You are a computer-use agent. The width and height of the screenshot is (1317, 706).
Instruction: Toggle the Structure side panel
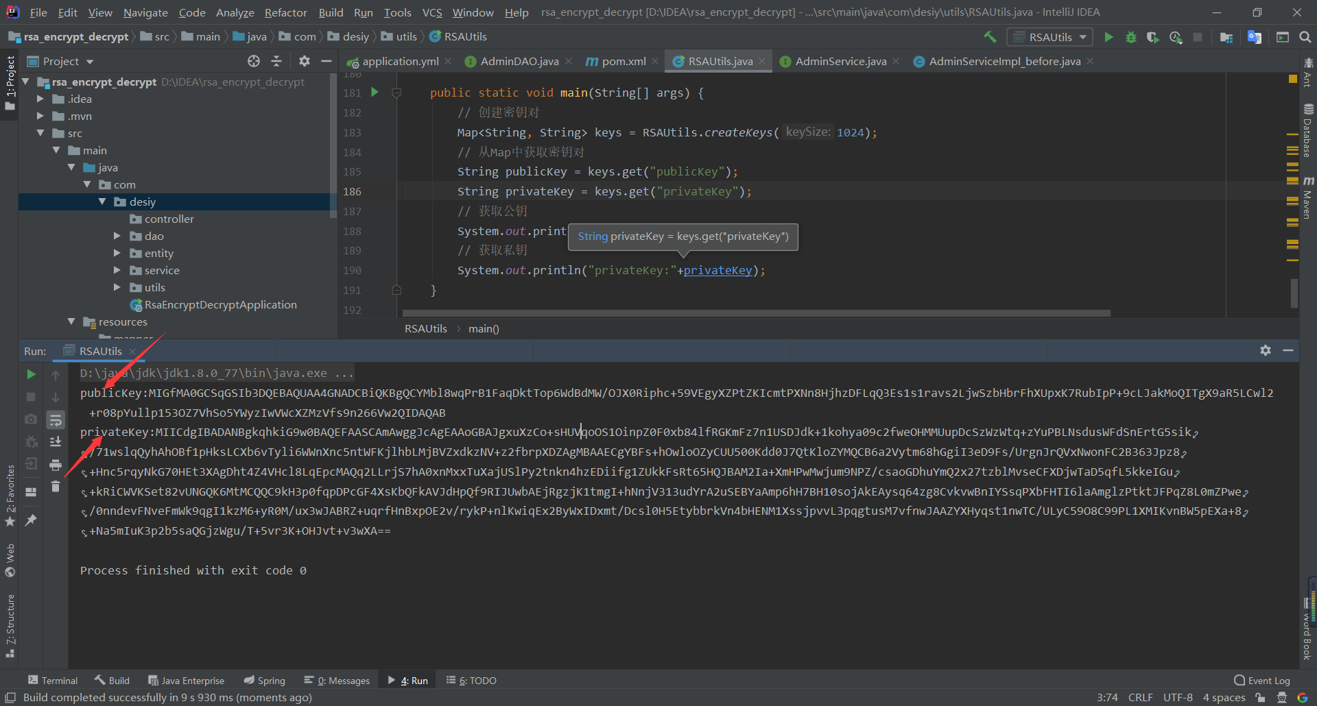pyautogui.click(x=10, y=625)
